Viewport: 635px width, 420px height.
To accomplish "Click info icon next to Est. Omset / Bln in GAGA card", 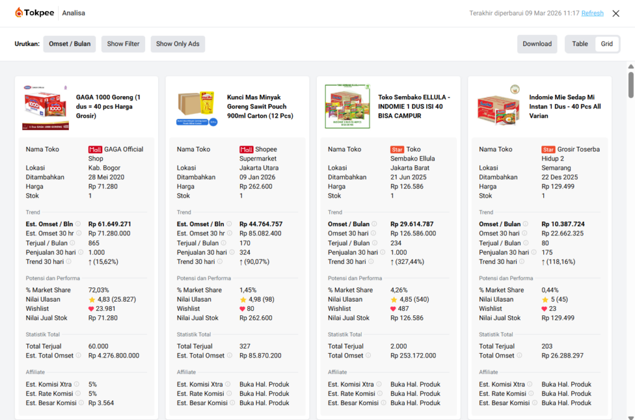I will [78, 224].
